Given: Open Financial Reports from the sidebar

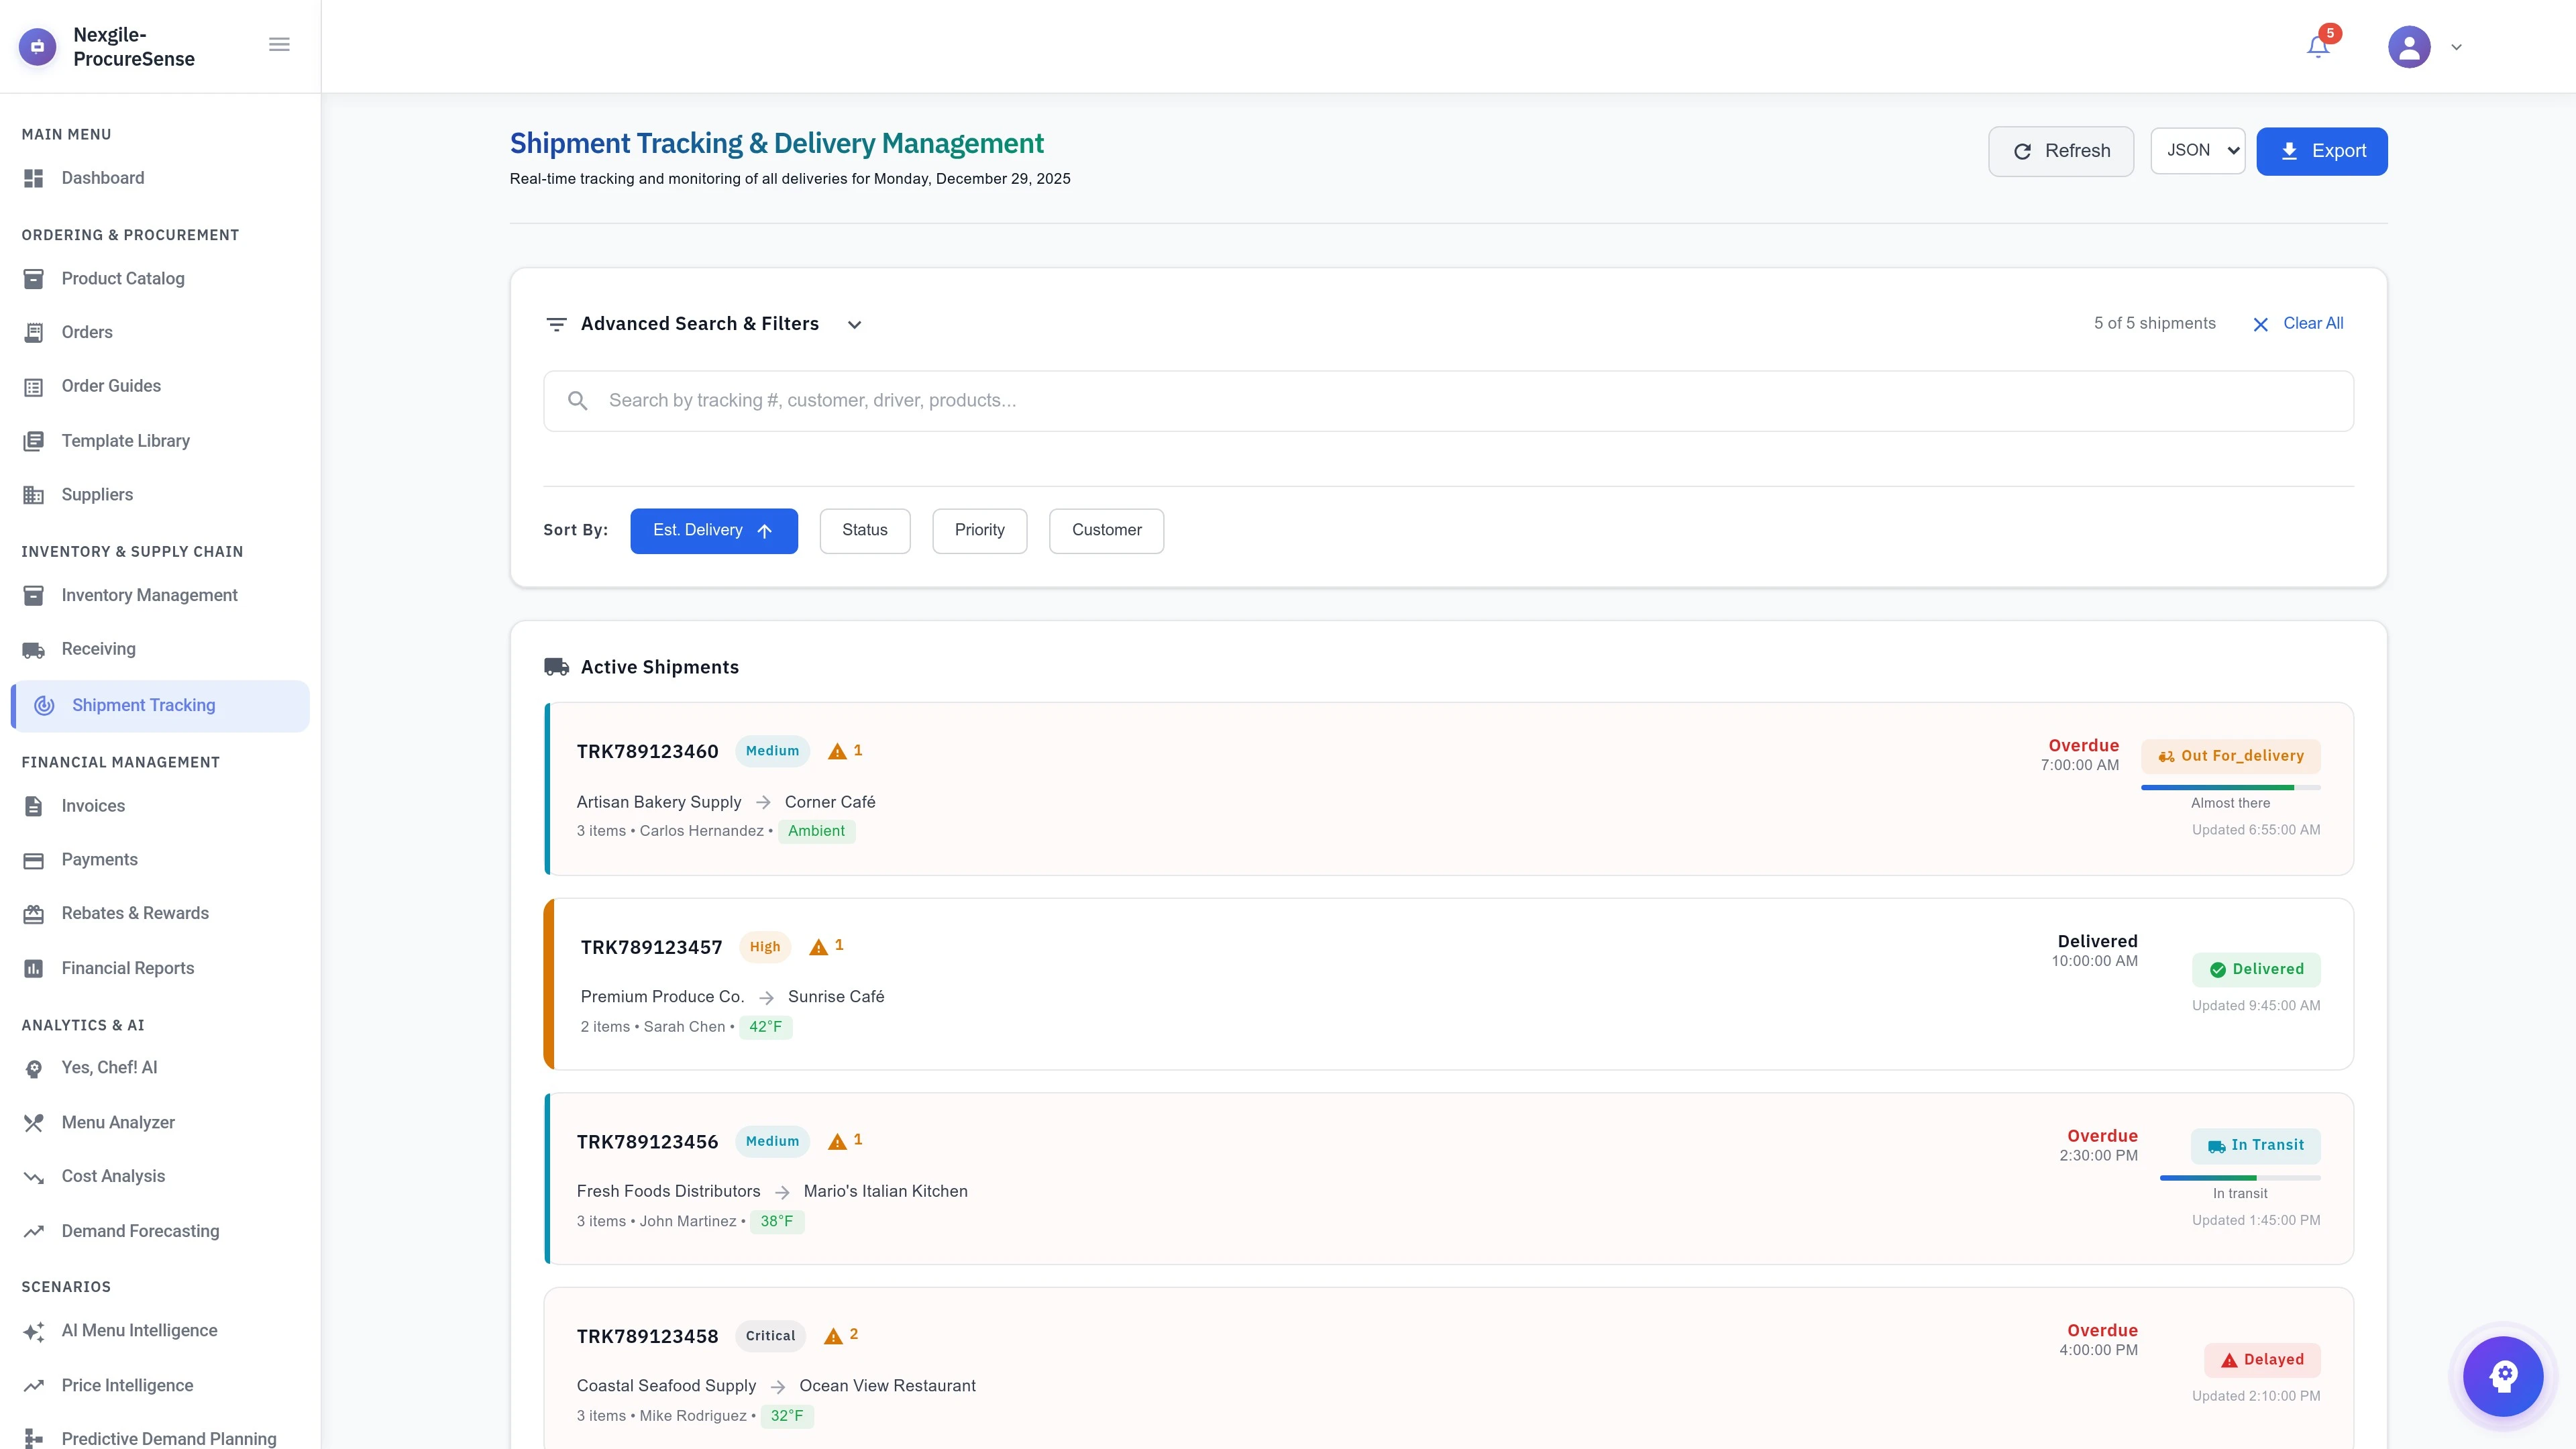Looking at the screenshot, I should click(127, 968).
